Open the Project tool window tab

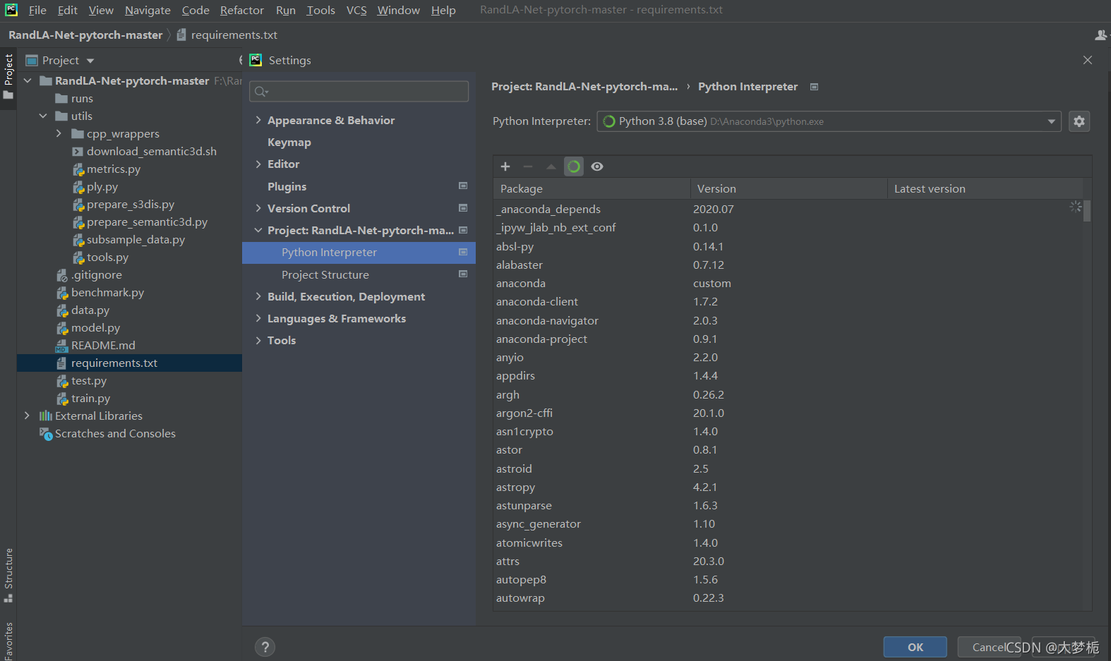(x=8, y=76)
